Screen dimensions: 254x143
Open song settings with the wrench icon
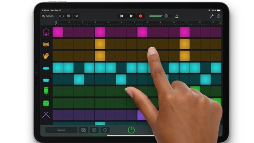212,16
